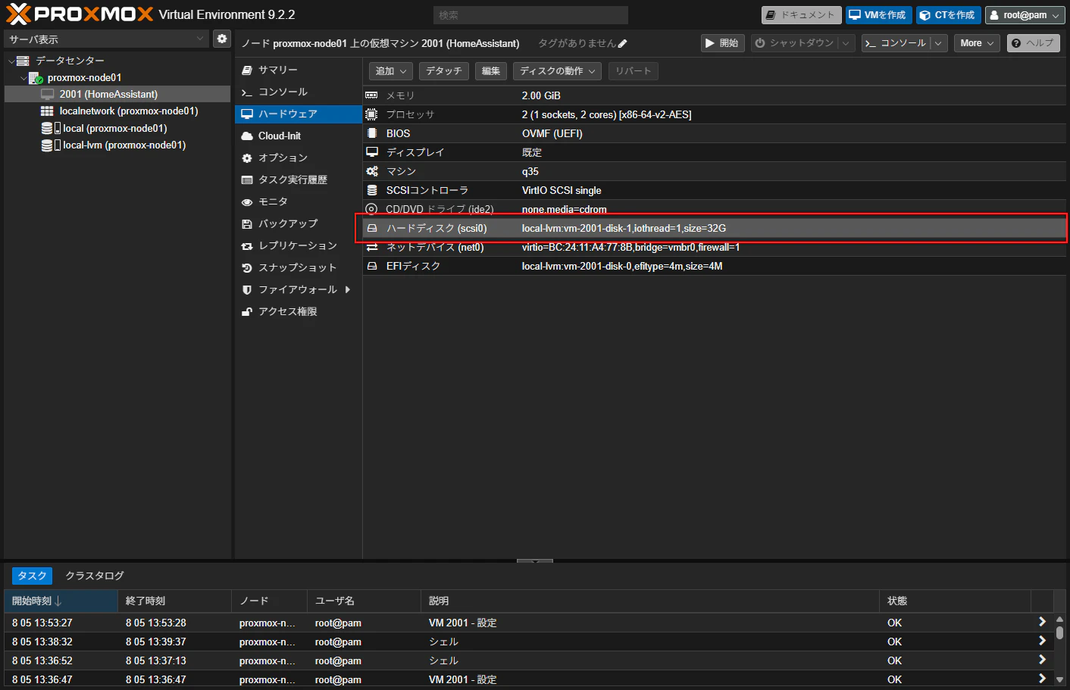
Task: Click the 検索 search field
Action: [x=530, y=15]
